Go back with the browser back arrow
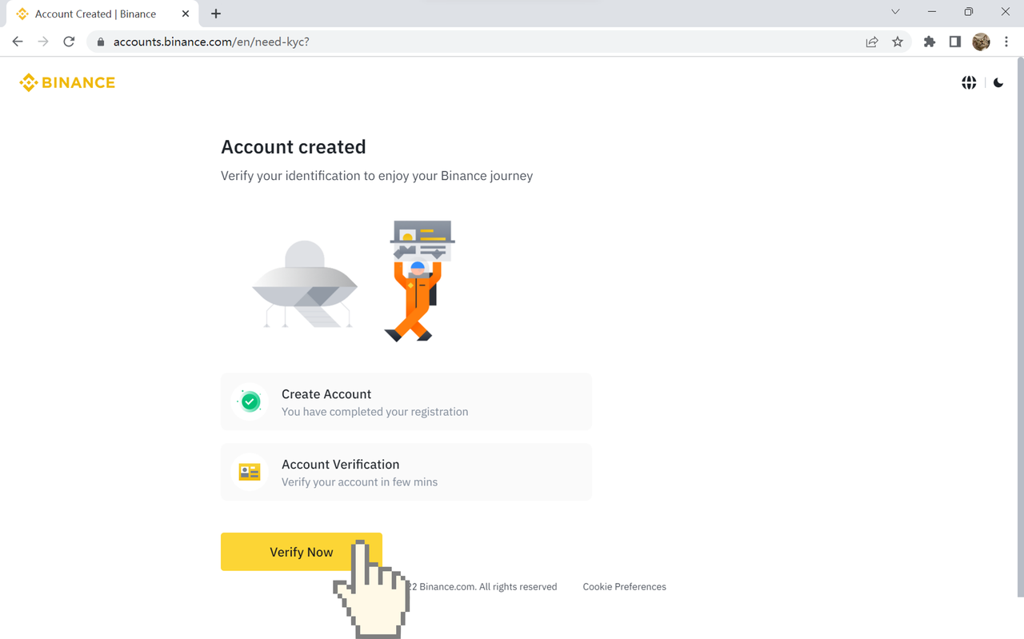This screenshot has height=639, width=1024. point(18,42)
